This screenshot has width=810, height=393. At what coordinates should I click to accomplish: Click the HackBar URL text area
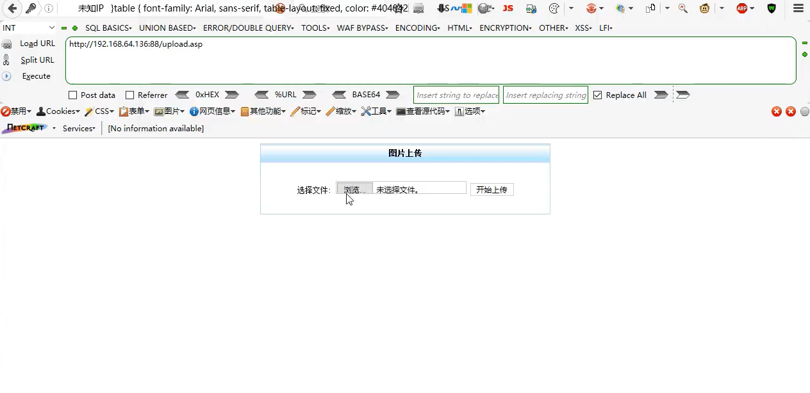click(431, 60)
